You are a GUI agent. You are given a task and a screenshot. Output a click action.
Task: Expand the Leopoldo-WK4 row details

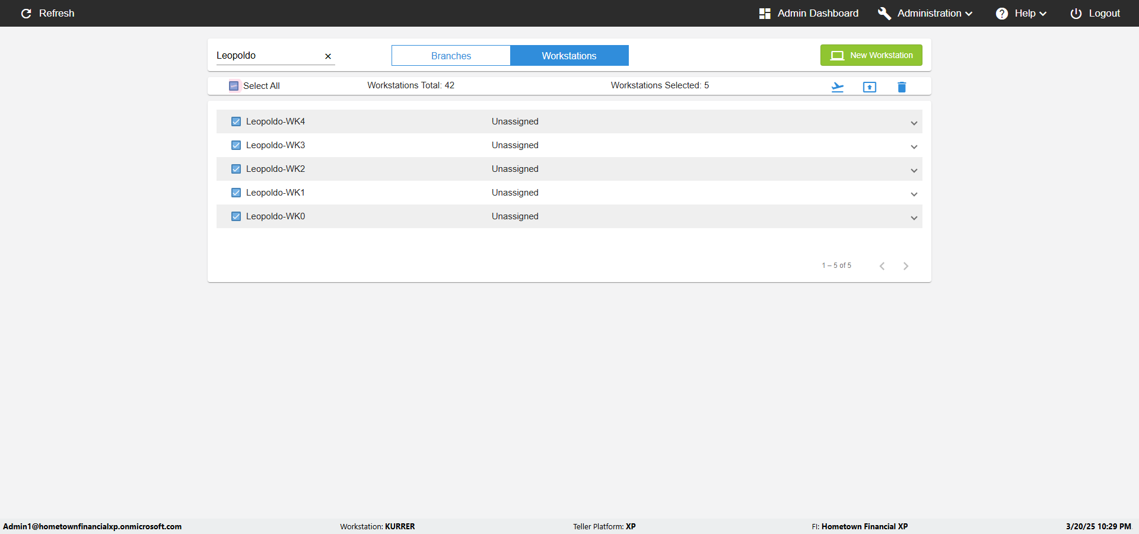click(x=914, y=123)
